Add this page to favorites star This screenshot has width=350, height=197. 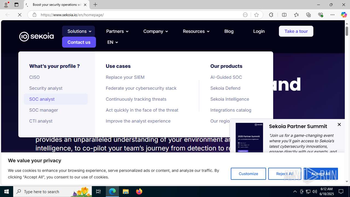[256, 15]
